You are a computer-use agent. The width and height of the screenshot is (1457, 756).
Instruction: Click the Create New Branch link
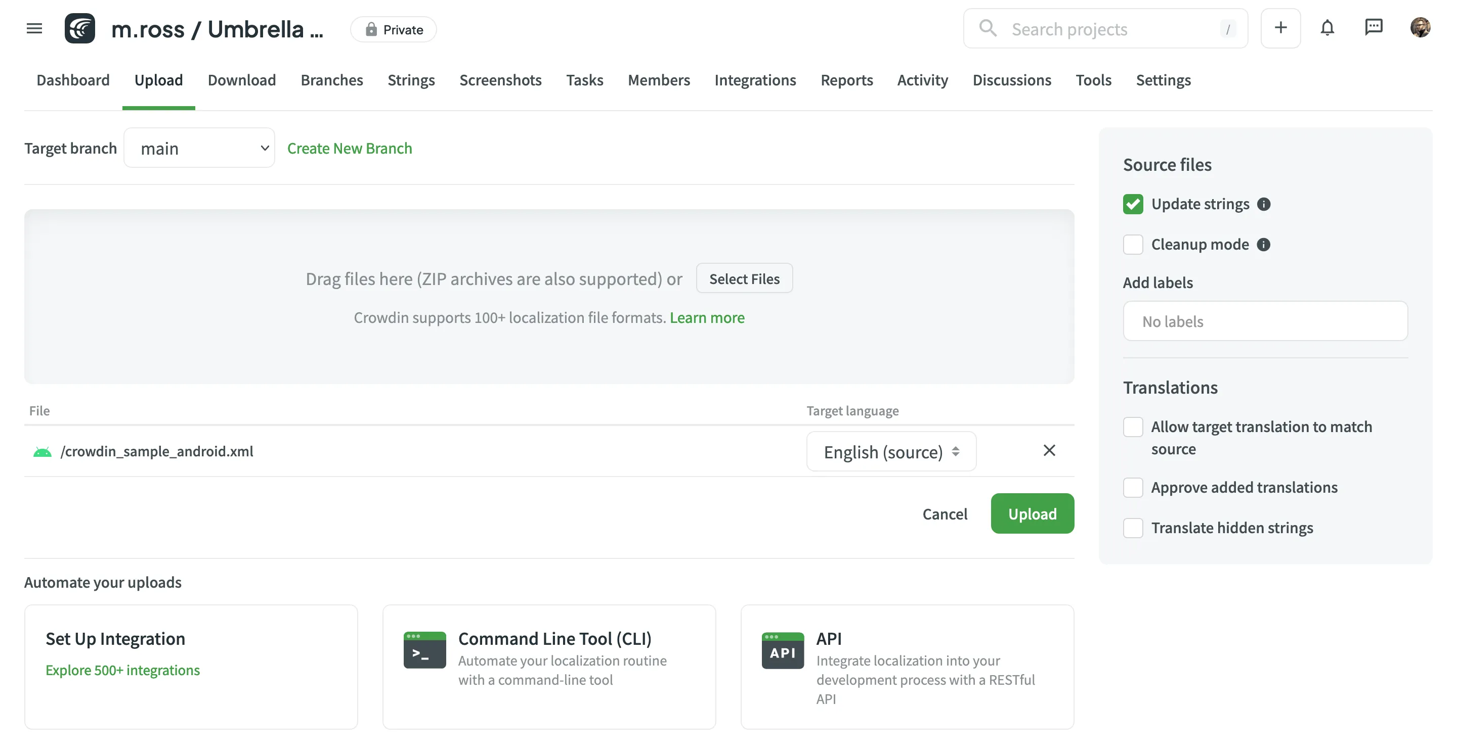click(349, 148)
